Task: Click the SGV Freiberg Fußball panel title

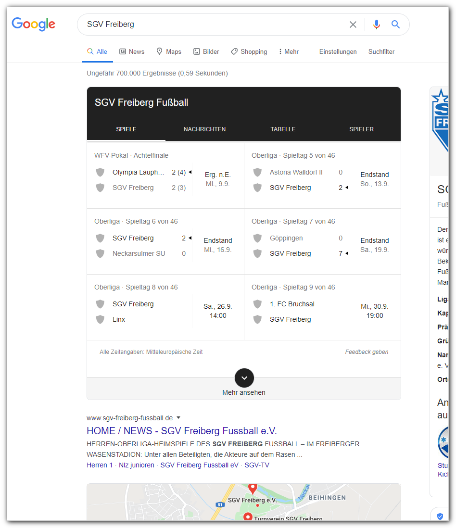Action: pyautogui.click(x=141, y=102)
